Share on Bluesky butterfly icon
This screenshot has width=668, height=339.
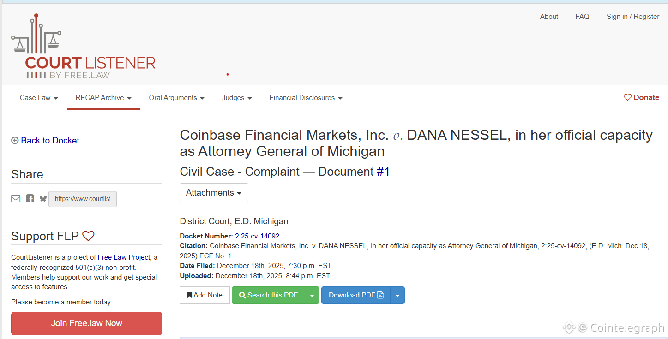pos(43,199)
